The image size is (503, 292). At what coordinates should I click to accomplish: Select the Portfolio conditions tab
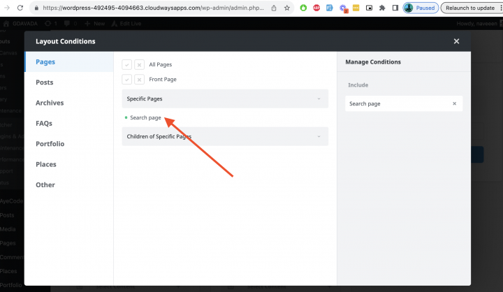tap(50, 144)
